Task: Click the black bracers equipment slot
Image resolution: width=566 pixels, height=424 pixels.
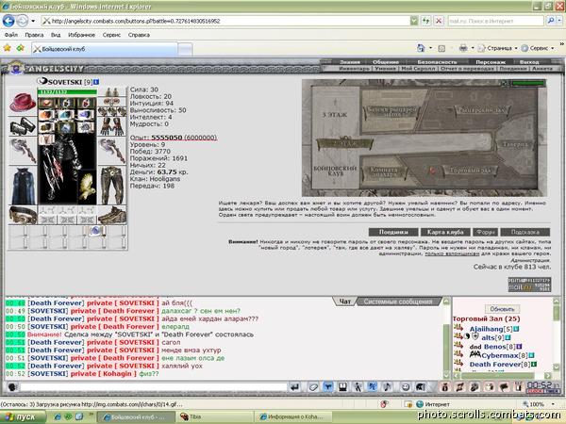Action: 23,126
